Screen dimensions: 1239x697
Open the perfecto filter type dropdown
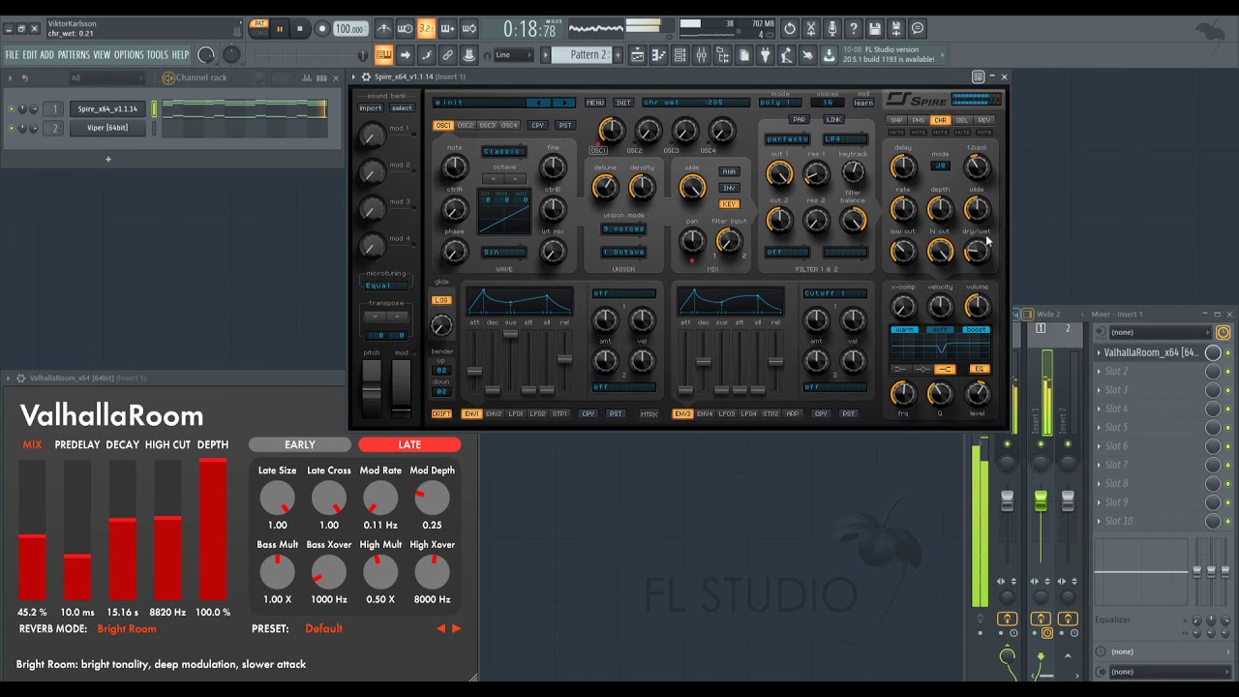(787, 139)
